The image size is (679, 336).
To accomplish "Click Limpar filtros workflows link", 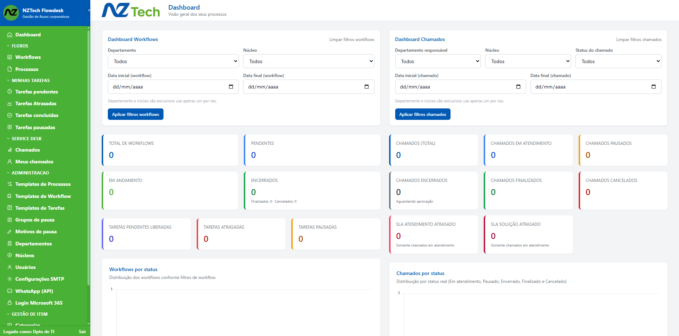I will coord(352,40).
